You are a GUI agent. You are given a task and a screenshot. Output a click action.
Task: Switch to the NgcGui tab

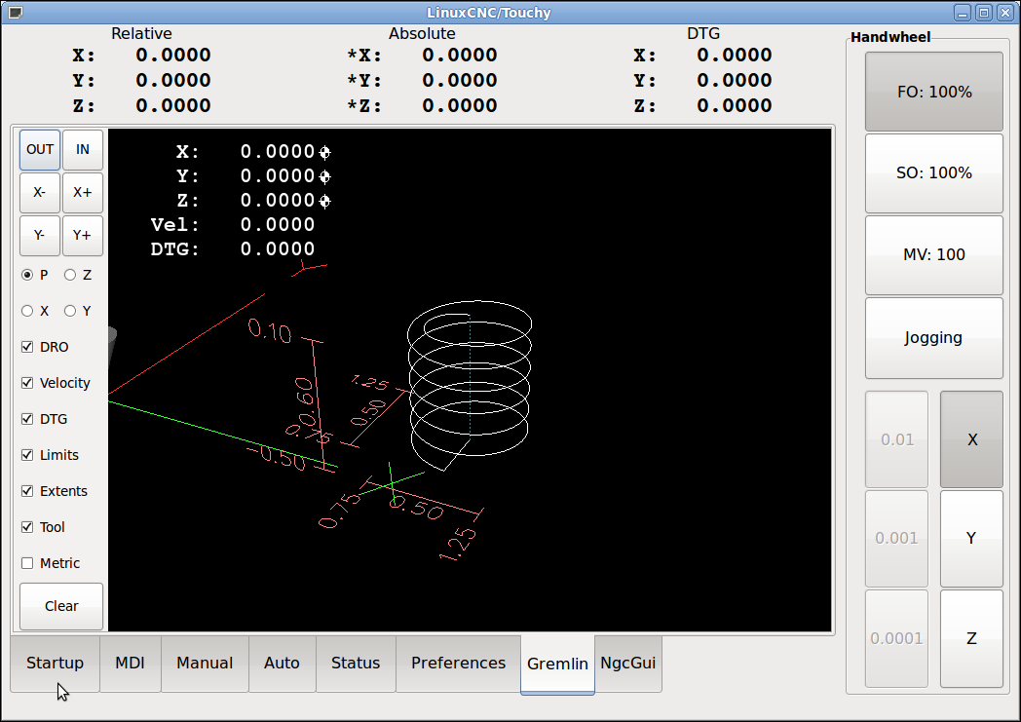(x=628, y=664)
